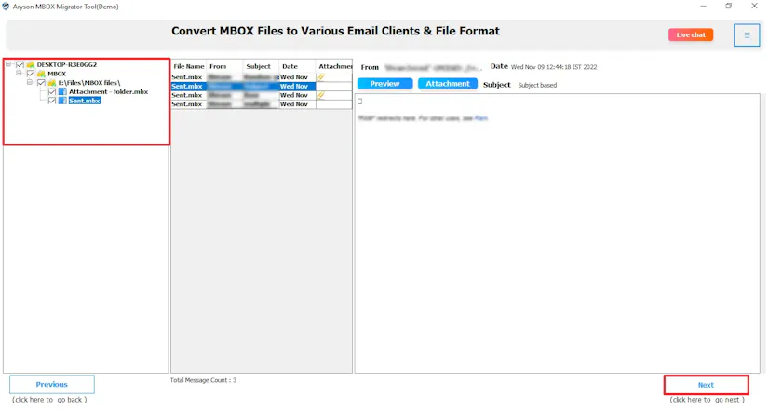Click the date Wed Nov 09 12:44:18 IST 2022
The height and width of the screenshot is (410, 769).
pos(554,67)
